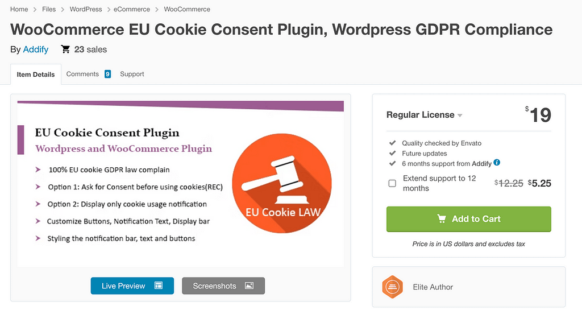Open the Support tab
Screen dimensions: 582x318
coord(132,74)
